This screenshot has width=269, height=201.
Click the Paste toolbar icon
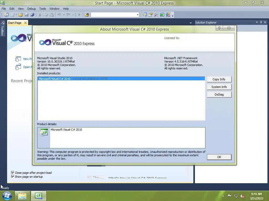pos(51,15)
